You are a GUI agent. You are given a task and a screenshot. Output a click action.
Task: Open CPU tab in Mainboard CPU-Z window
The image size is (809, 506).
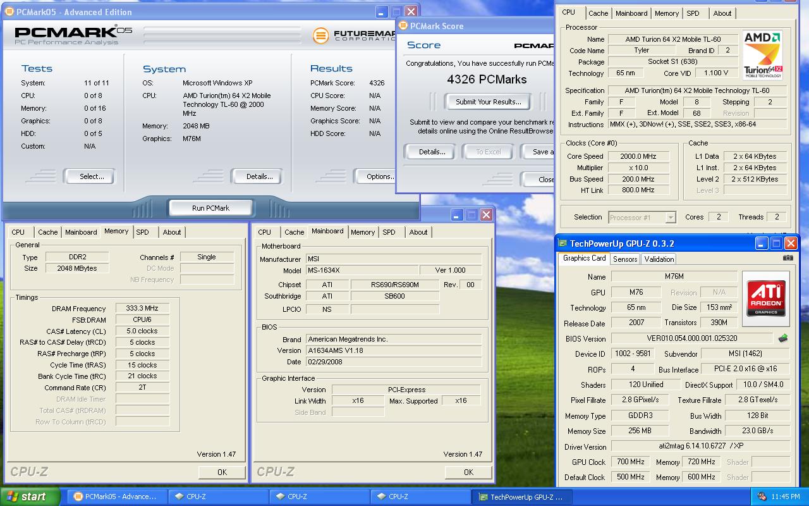265,232
